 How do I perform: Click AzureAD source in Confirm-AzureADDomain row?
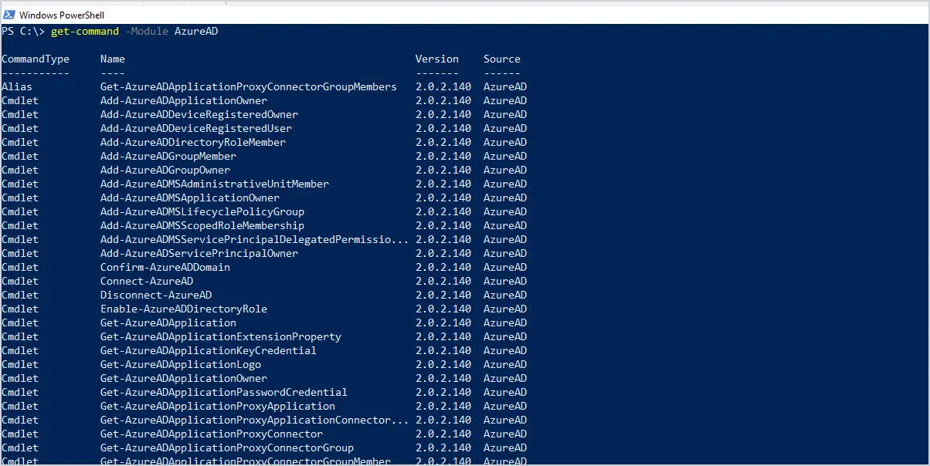[505, 267]
